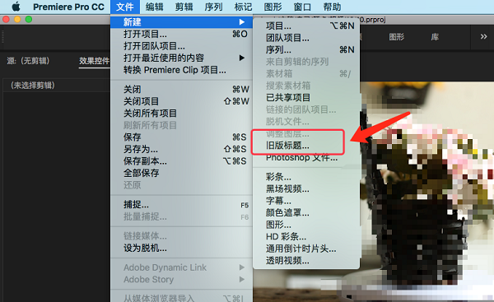Open the 帮助 menu
The width and height of the screenshot is (494, 302).
pyautogui.click(x=332, y=7)
